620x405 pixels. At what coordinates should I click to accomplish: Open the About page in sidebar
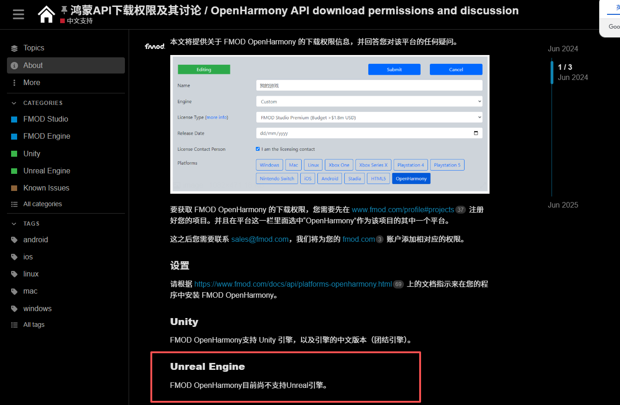(66, 66)
